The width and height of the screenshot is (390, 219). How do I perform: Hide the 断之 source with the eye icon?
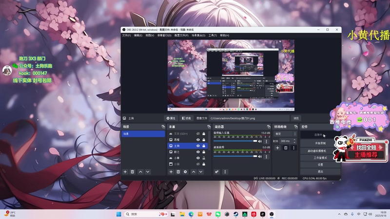pos(198,152)
